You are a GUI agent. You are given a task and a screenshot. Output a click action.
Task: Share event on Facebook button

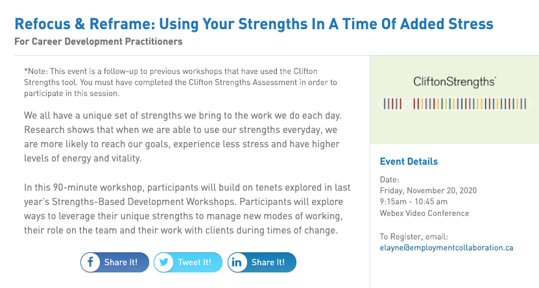pyautogui.click(x=115, y=262)
